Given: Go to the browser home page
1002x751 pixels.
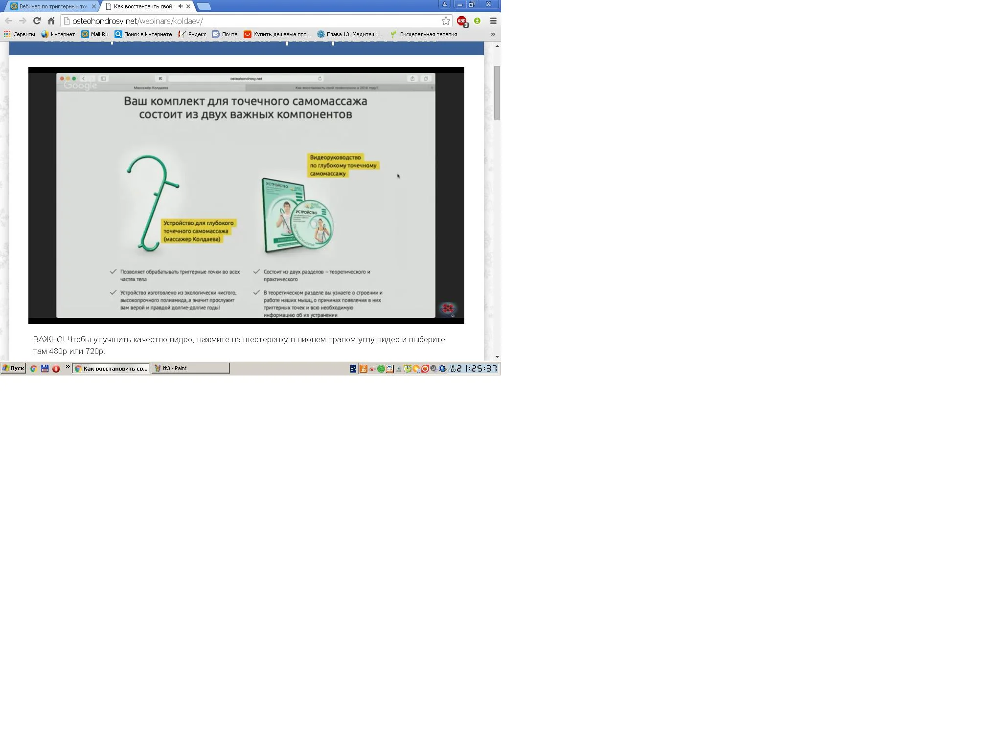Looking at the screenshot, I should pos(51,21).
